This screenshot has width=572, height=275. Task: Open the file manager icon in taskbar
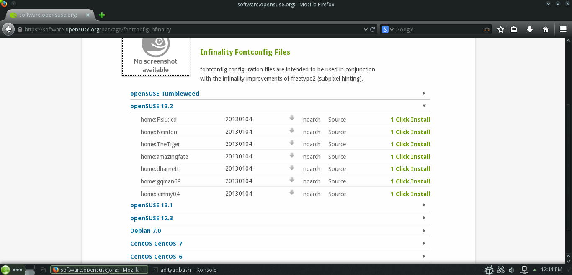tap(43, 270)
